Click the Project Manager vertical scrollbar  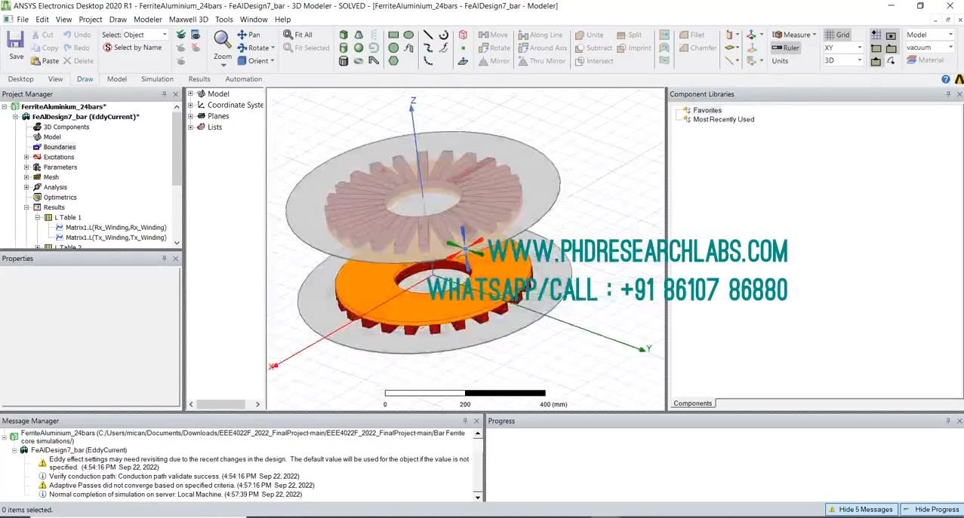(x=177, y=147)
